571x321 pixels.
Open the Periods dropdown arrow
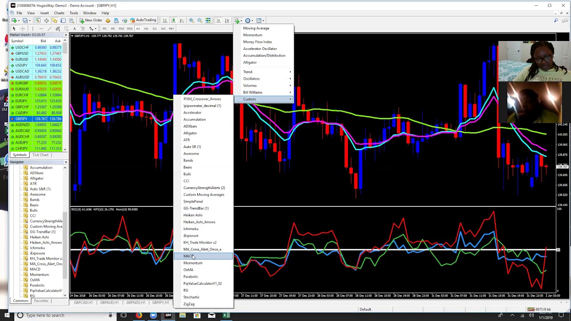tap(252, 21)
